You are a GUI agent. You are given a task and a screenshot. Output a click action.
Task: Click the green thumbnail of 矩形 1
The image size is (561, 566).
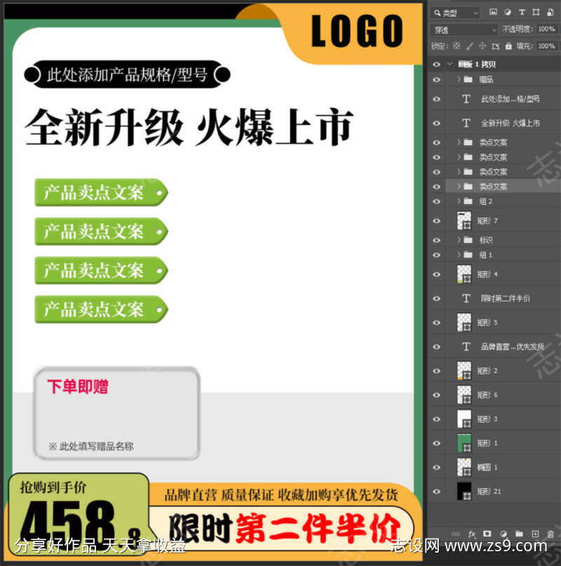pyautogui.click(x=464, y=443)
